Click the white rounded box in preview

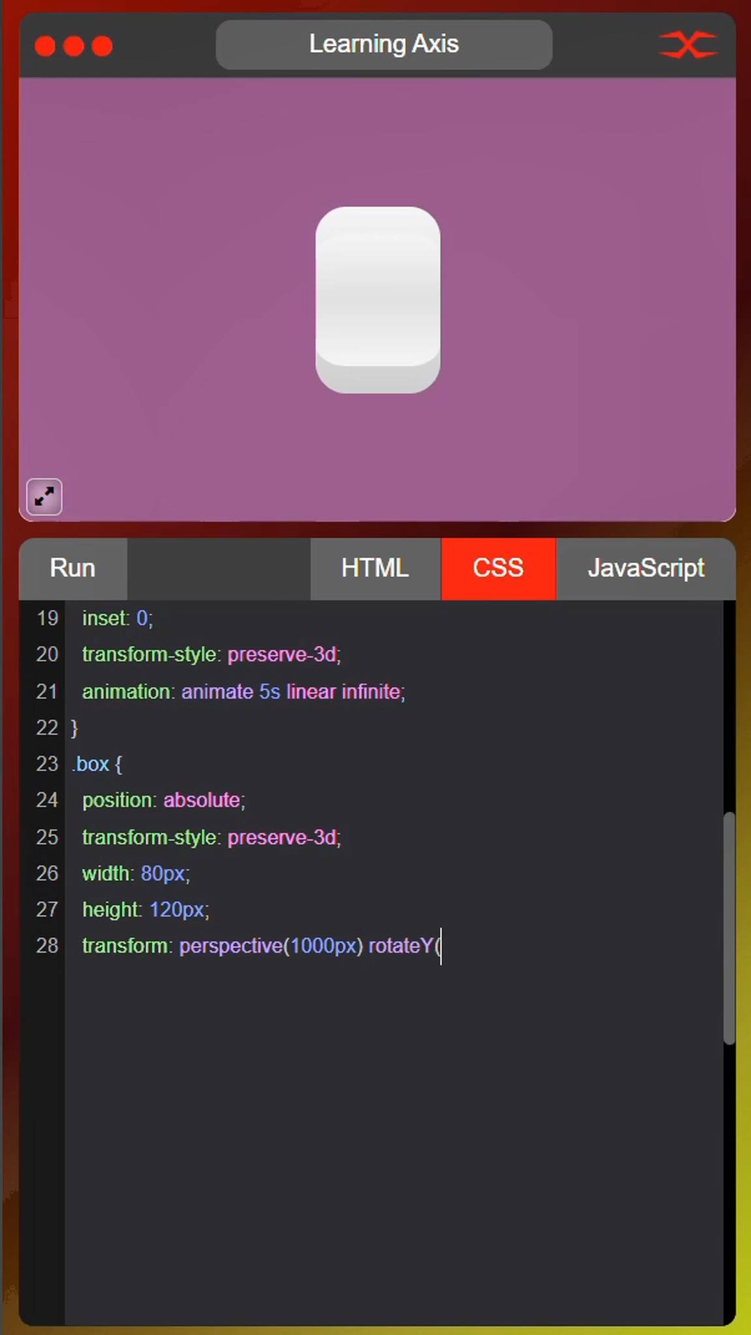point(378,300)
